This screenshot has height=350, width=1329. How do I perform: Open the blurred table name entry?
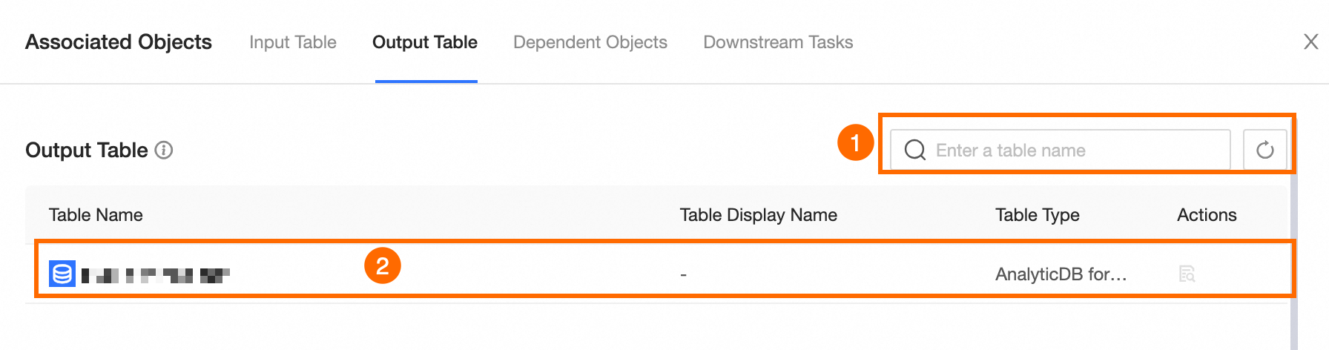pyautogui.click(x=156, y=276)
